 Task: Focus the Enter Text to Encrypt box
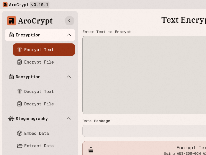[144, 75]
